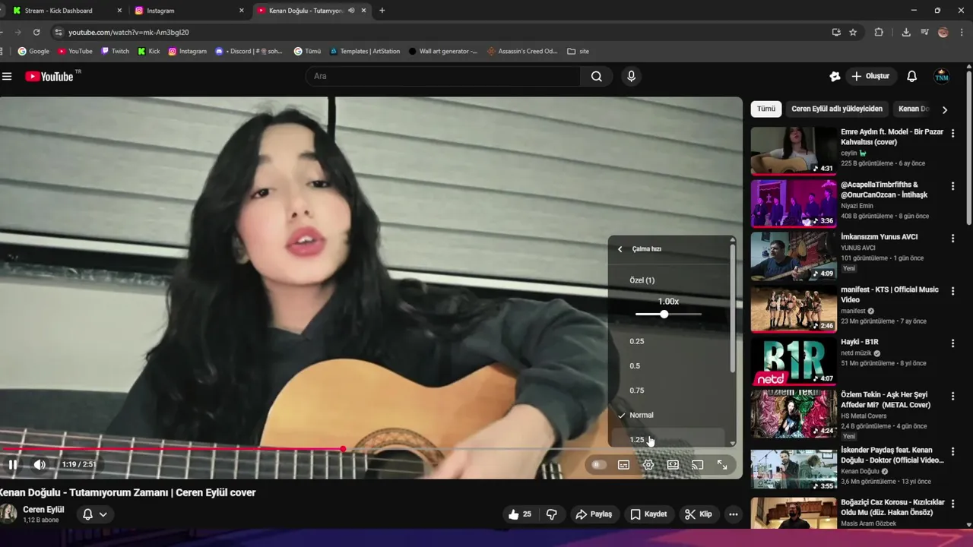This screenshot has height=547, width=973.
Task: Open the TNM account avatar menu
Action: click(942, 76)
